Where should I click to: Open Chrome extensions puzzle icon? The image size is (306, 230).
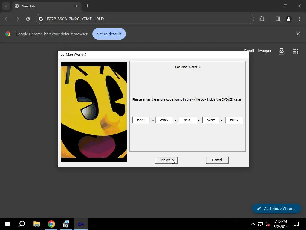pyautogui.click(x=262, y=19)
